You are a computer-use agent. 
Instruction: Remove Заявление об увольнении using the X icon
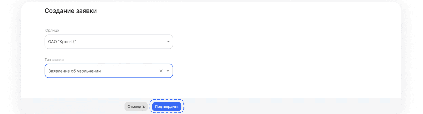pos(161,71)
